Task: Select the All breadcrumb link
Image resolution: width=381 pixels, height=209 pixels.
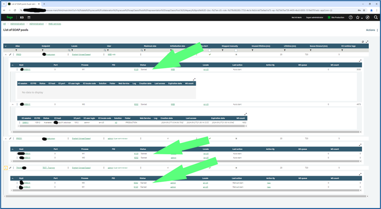Action: [4, 23]
